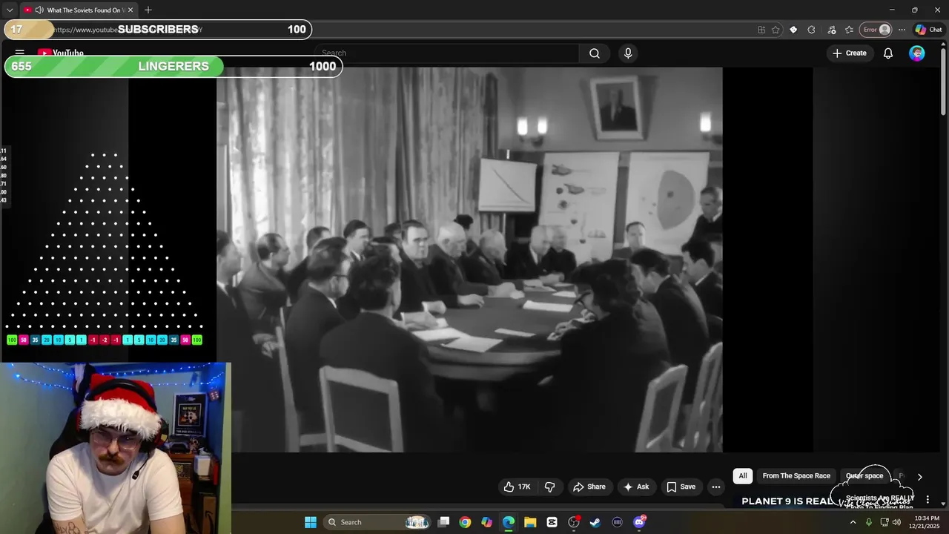
Task: Switch to Microsoft Edge on taskbar
Action: point(509,522)
